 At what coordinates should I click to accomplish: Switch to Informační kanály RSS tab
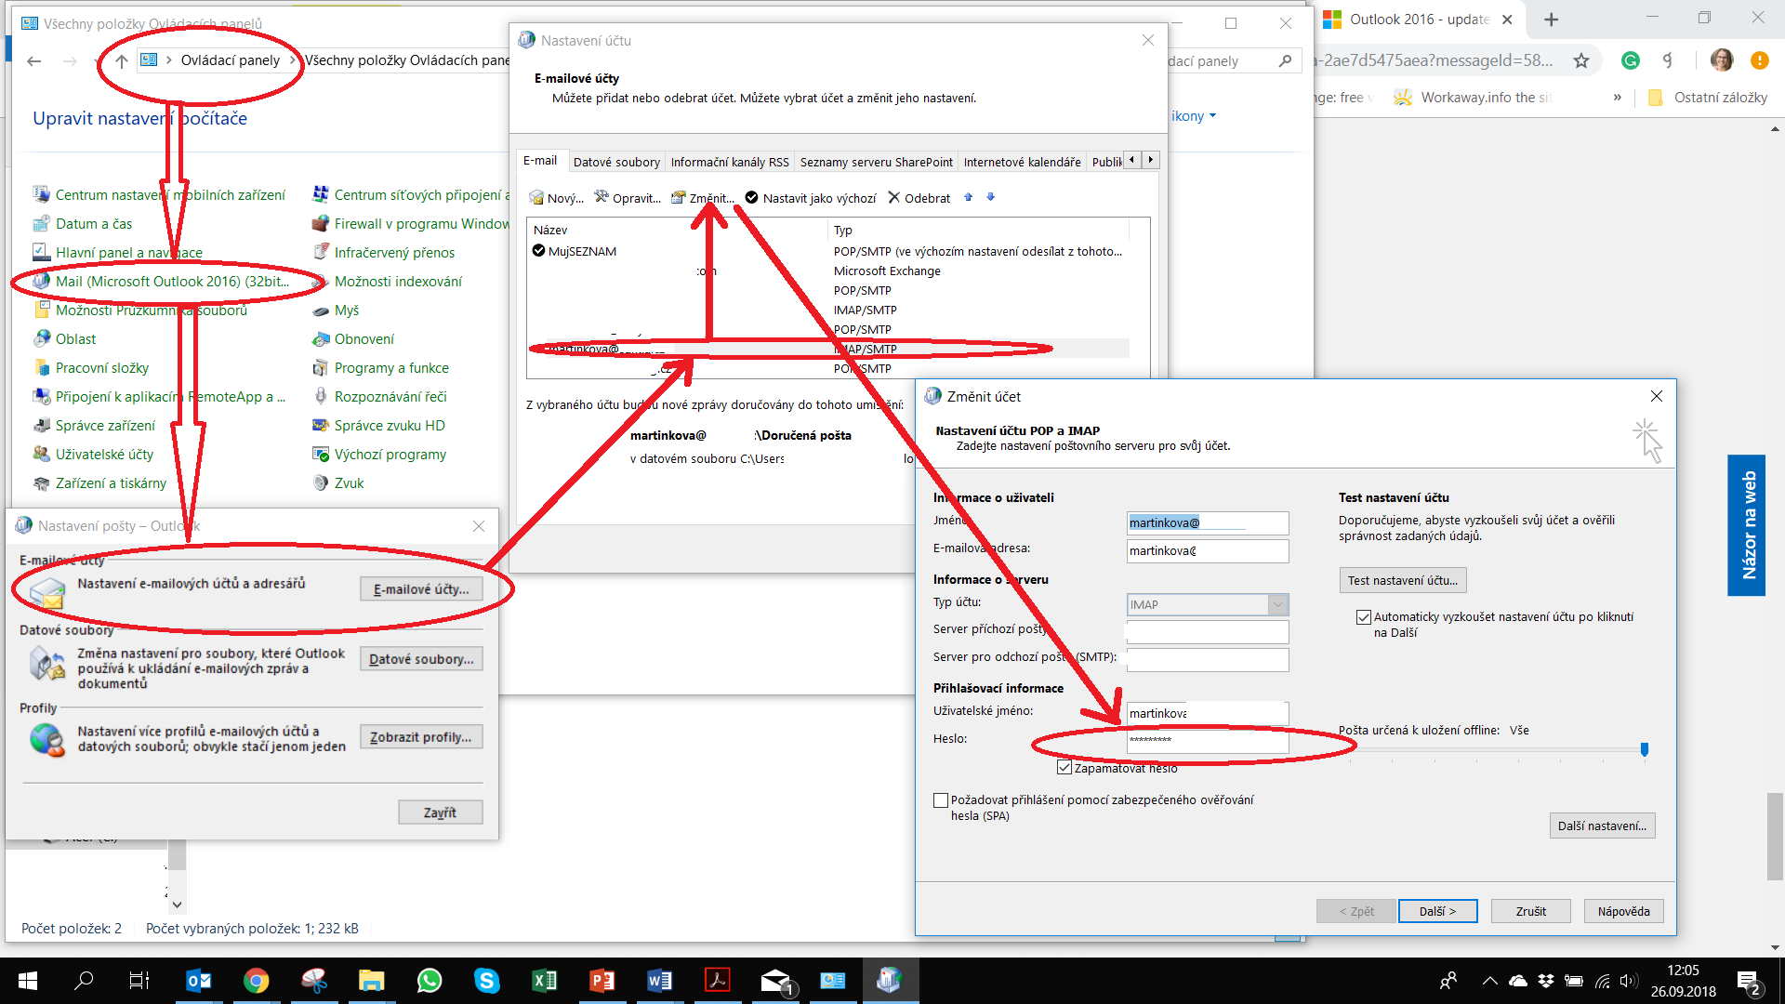(x=730, y=162)
